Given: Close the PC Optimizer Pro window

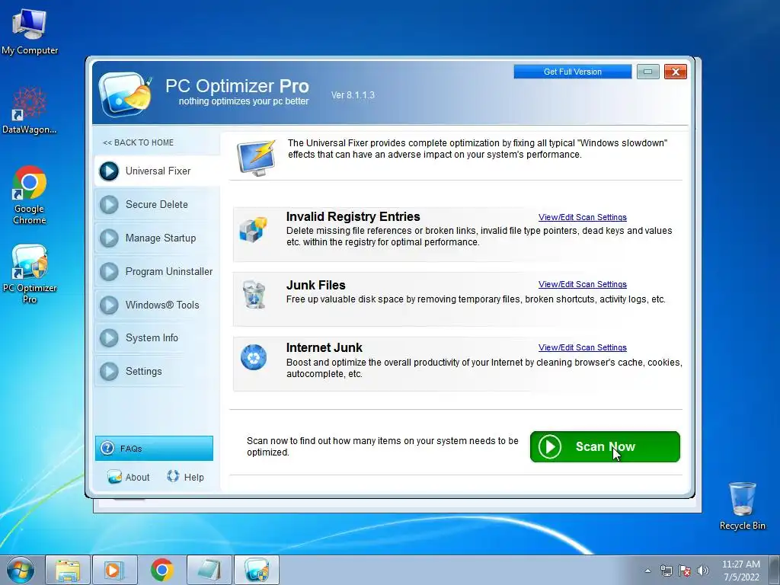Looking at the screenshot, I should tap(676, 72).
